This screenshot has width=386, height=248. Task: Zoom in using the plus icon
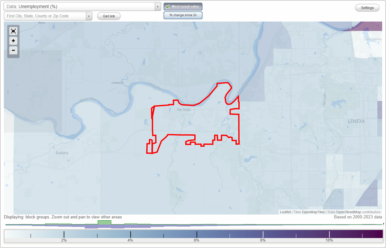pyautogui.click(x=13, y=41)
